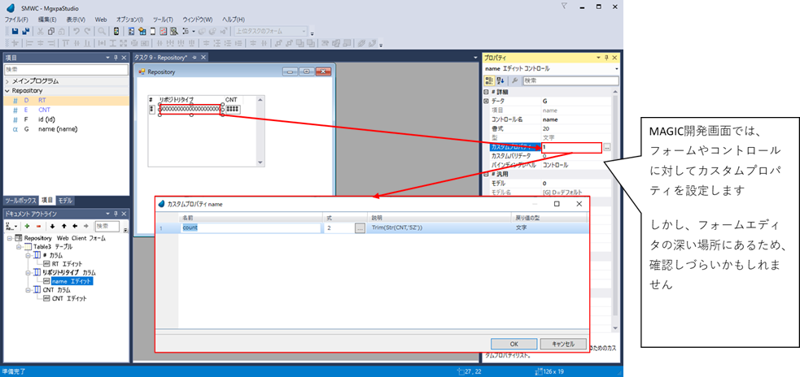Select the CNT エディット item in the outline
The width and height of the screenshot is (800, 377).
pyautogui.click(x=69, y=299)
